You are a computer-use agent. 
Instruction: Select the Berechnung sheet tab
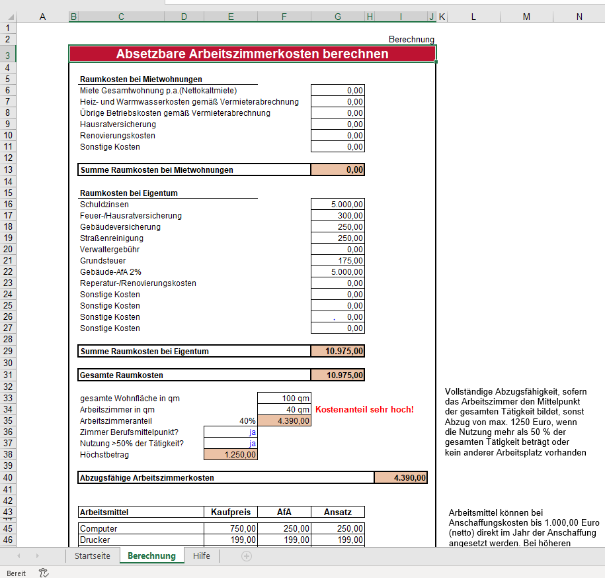click(x=151, y=556)
